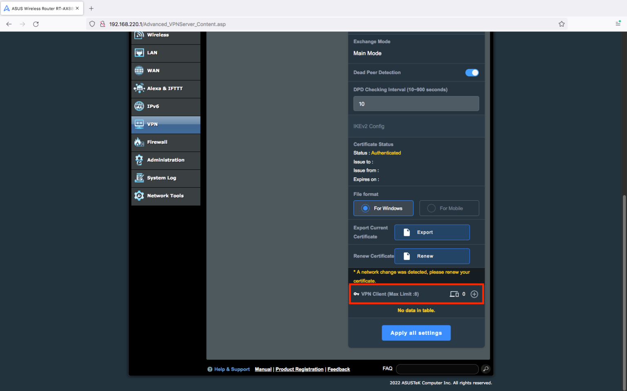627x391 pixels.
Task: Select the LAN icon in sidebar
Action: pos(139,53)
